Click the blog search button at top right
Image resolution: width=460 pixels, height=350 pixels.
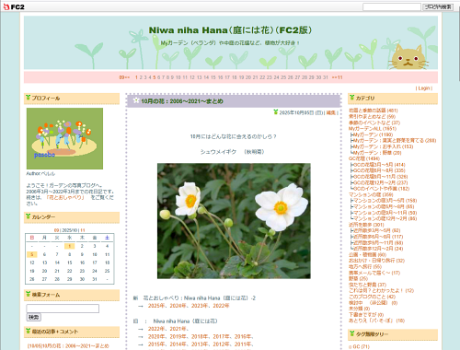pyautogui.click(x=438, y=6)
